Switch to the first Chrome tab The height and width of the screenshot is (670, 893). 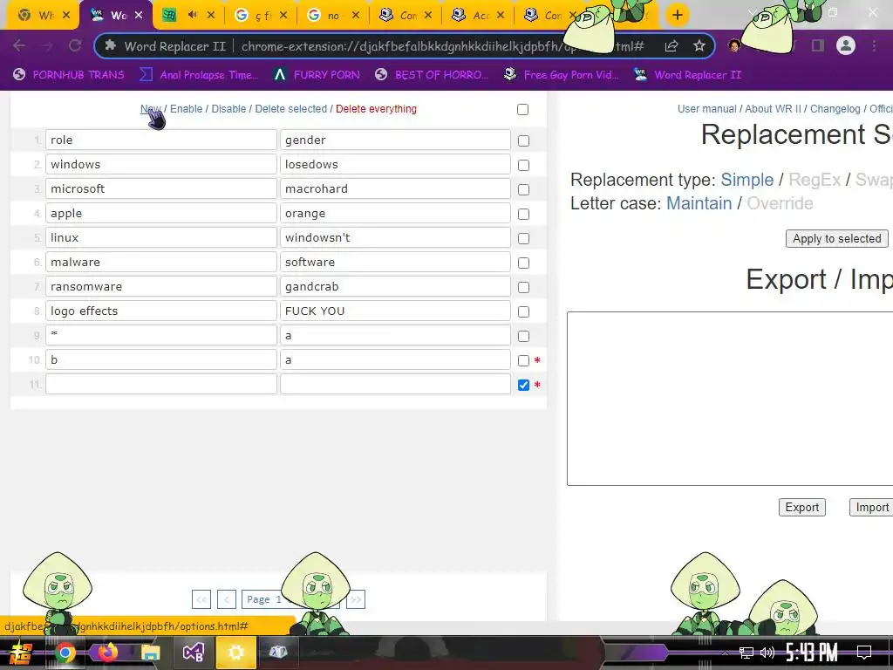click(x=43, y=16)
